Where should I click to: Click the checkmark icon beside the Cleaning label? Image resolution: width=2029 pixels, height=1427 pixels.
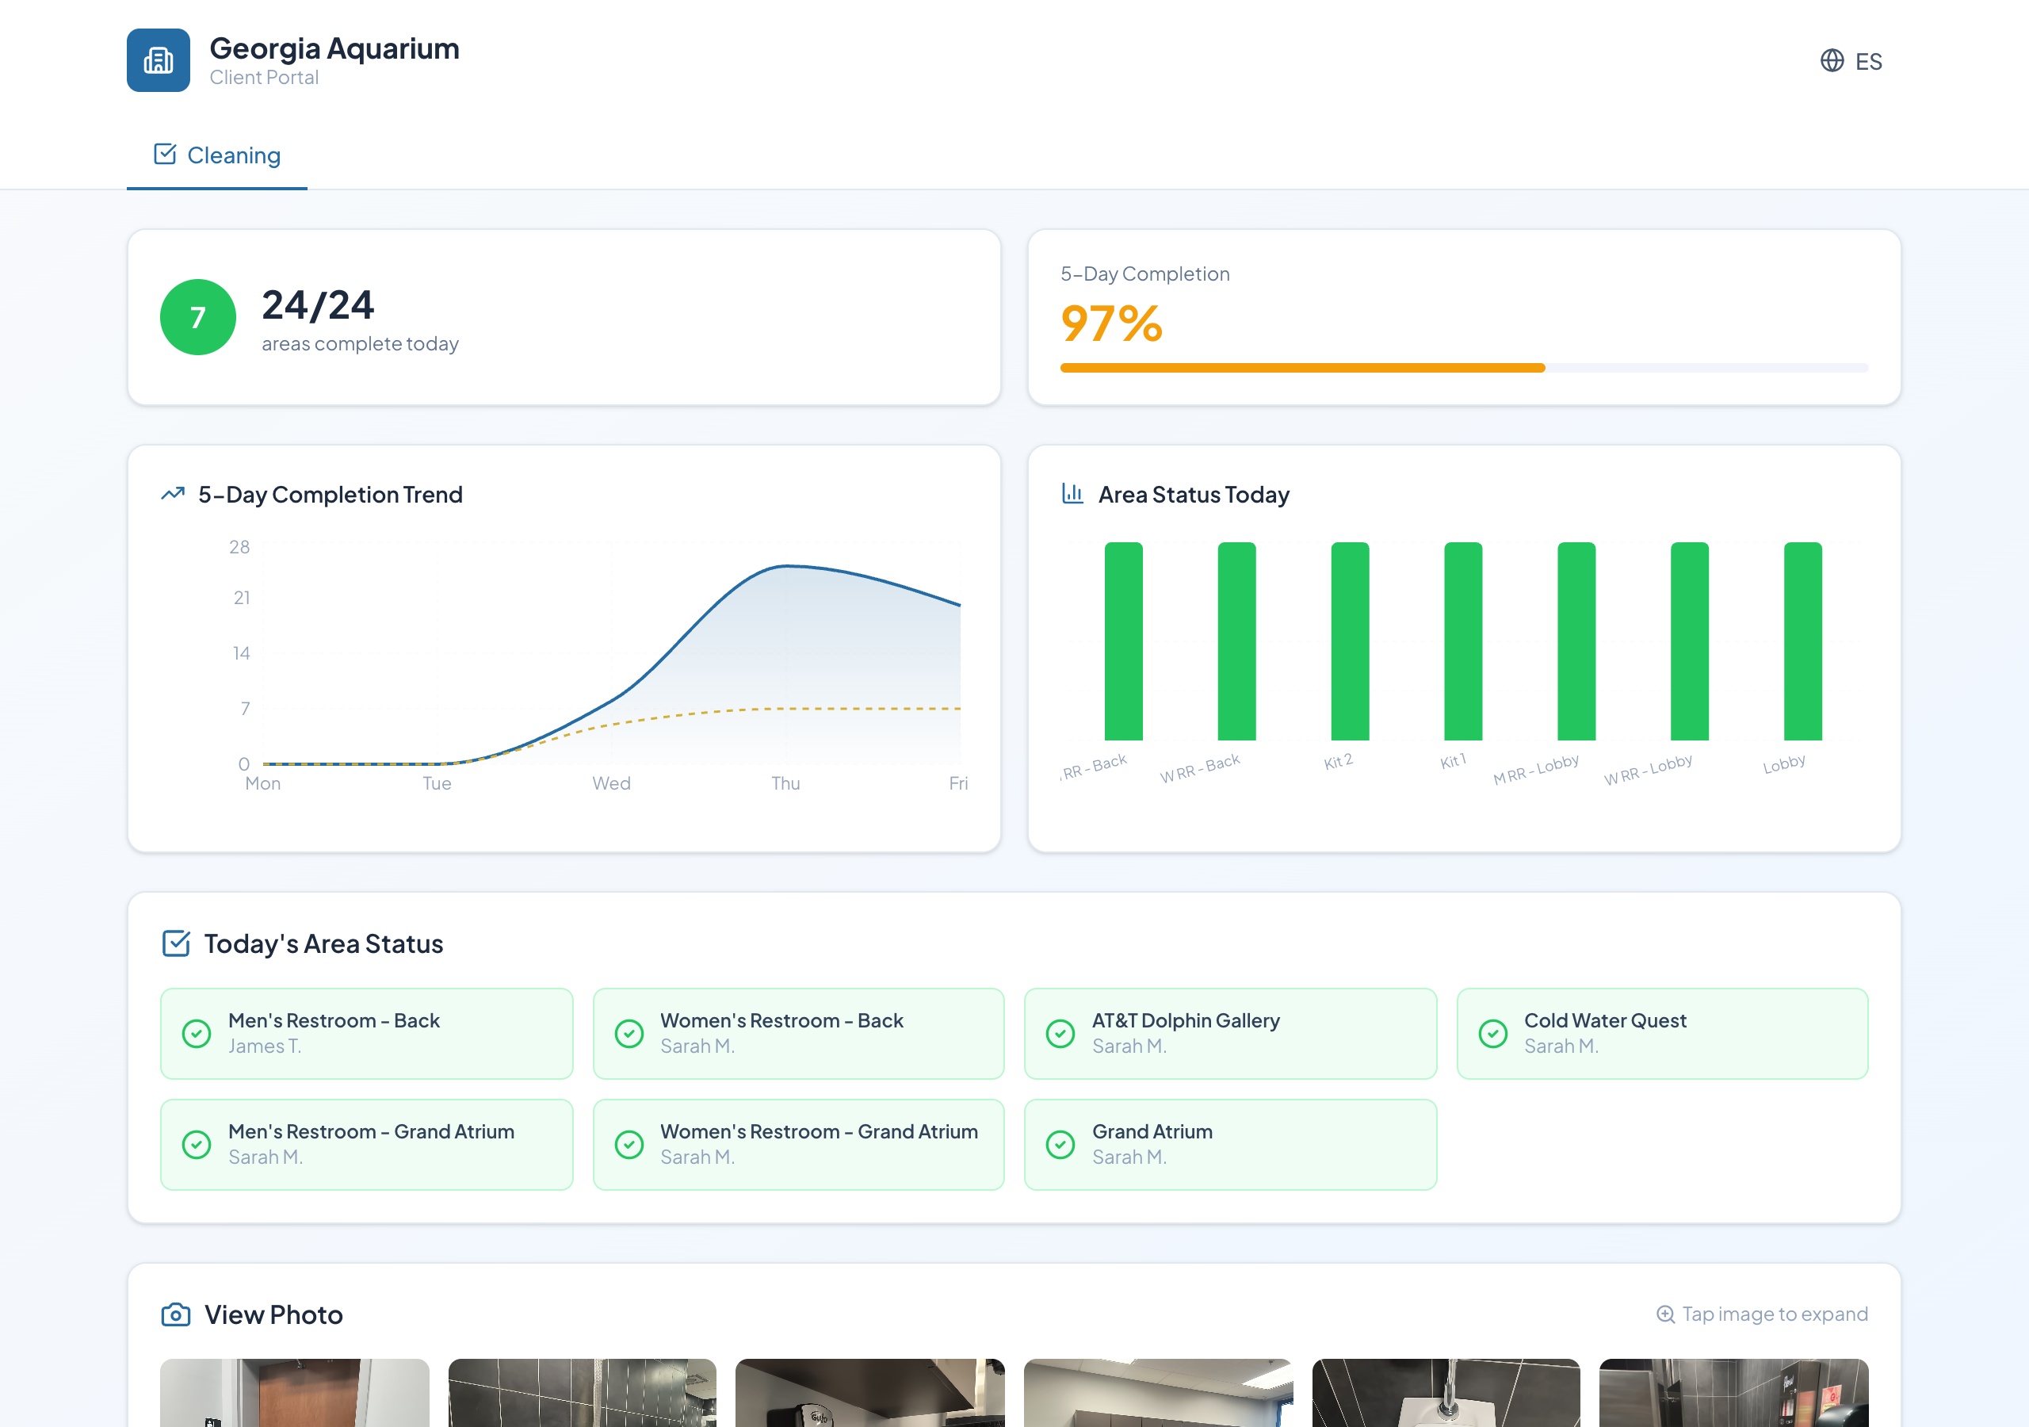coord(164,153)
